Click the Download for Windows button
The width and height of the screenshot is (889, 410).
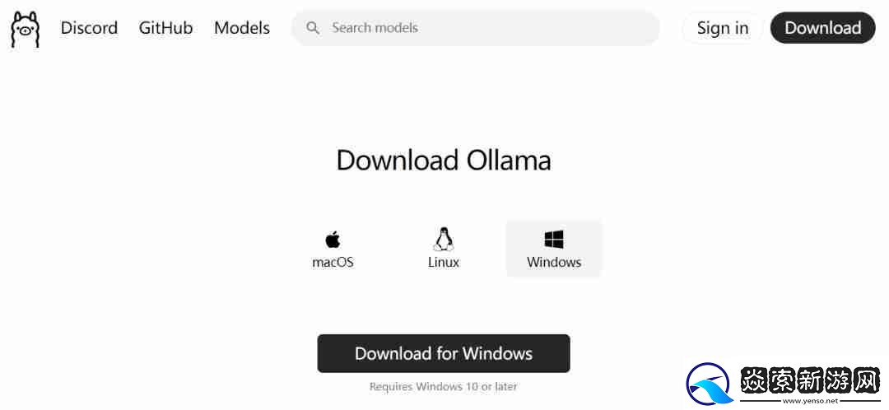(444, 353)
